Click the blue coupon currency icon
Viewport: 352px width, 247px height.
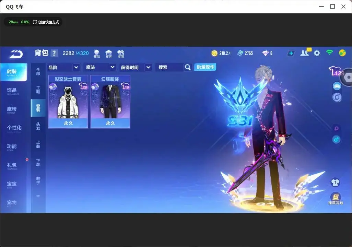click(240, 53)
